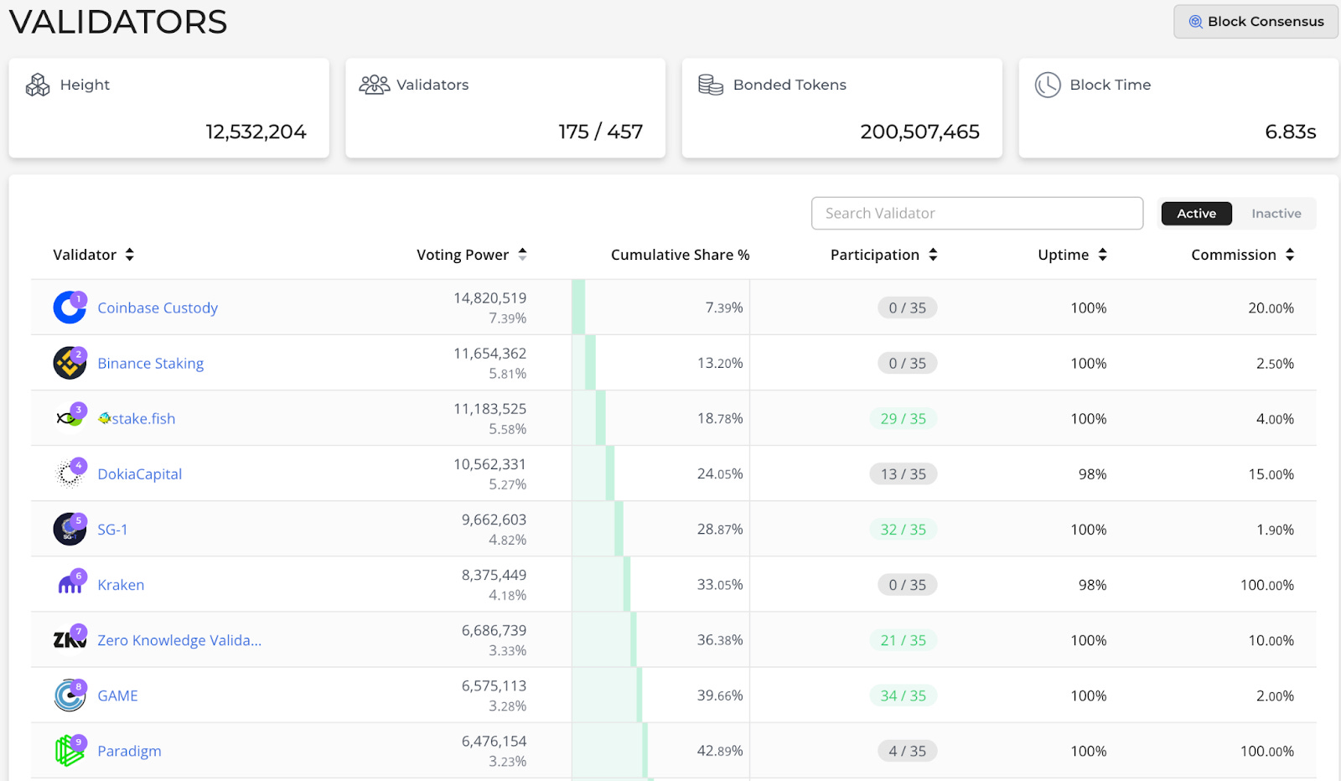Click Kraken's 0 / 35 participation badge
The height and width of the screenshot is (781, 1341).
point(908,584)
